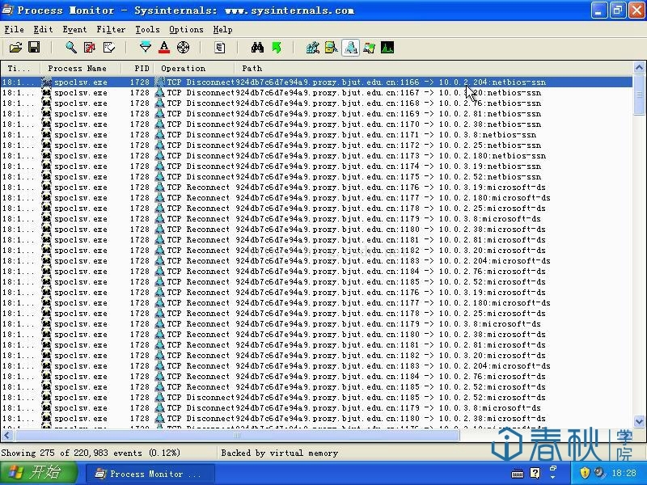647x485 pixels.
Task: Click the 18:28 system clock
Action: [x=624, y=473]
